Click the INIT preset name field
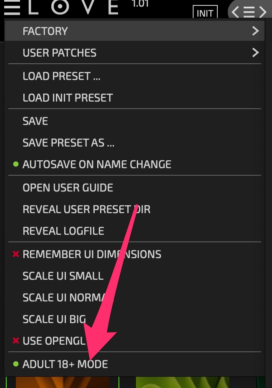The image size is (272, 388). (x=205, y=13)
